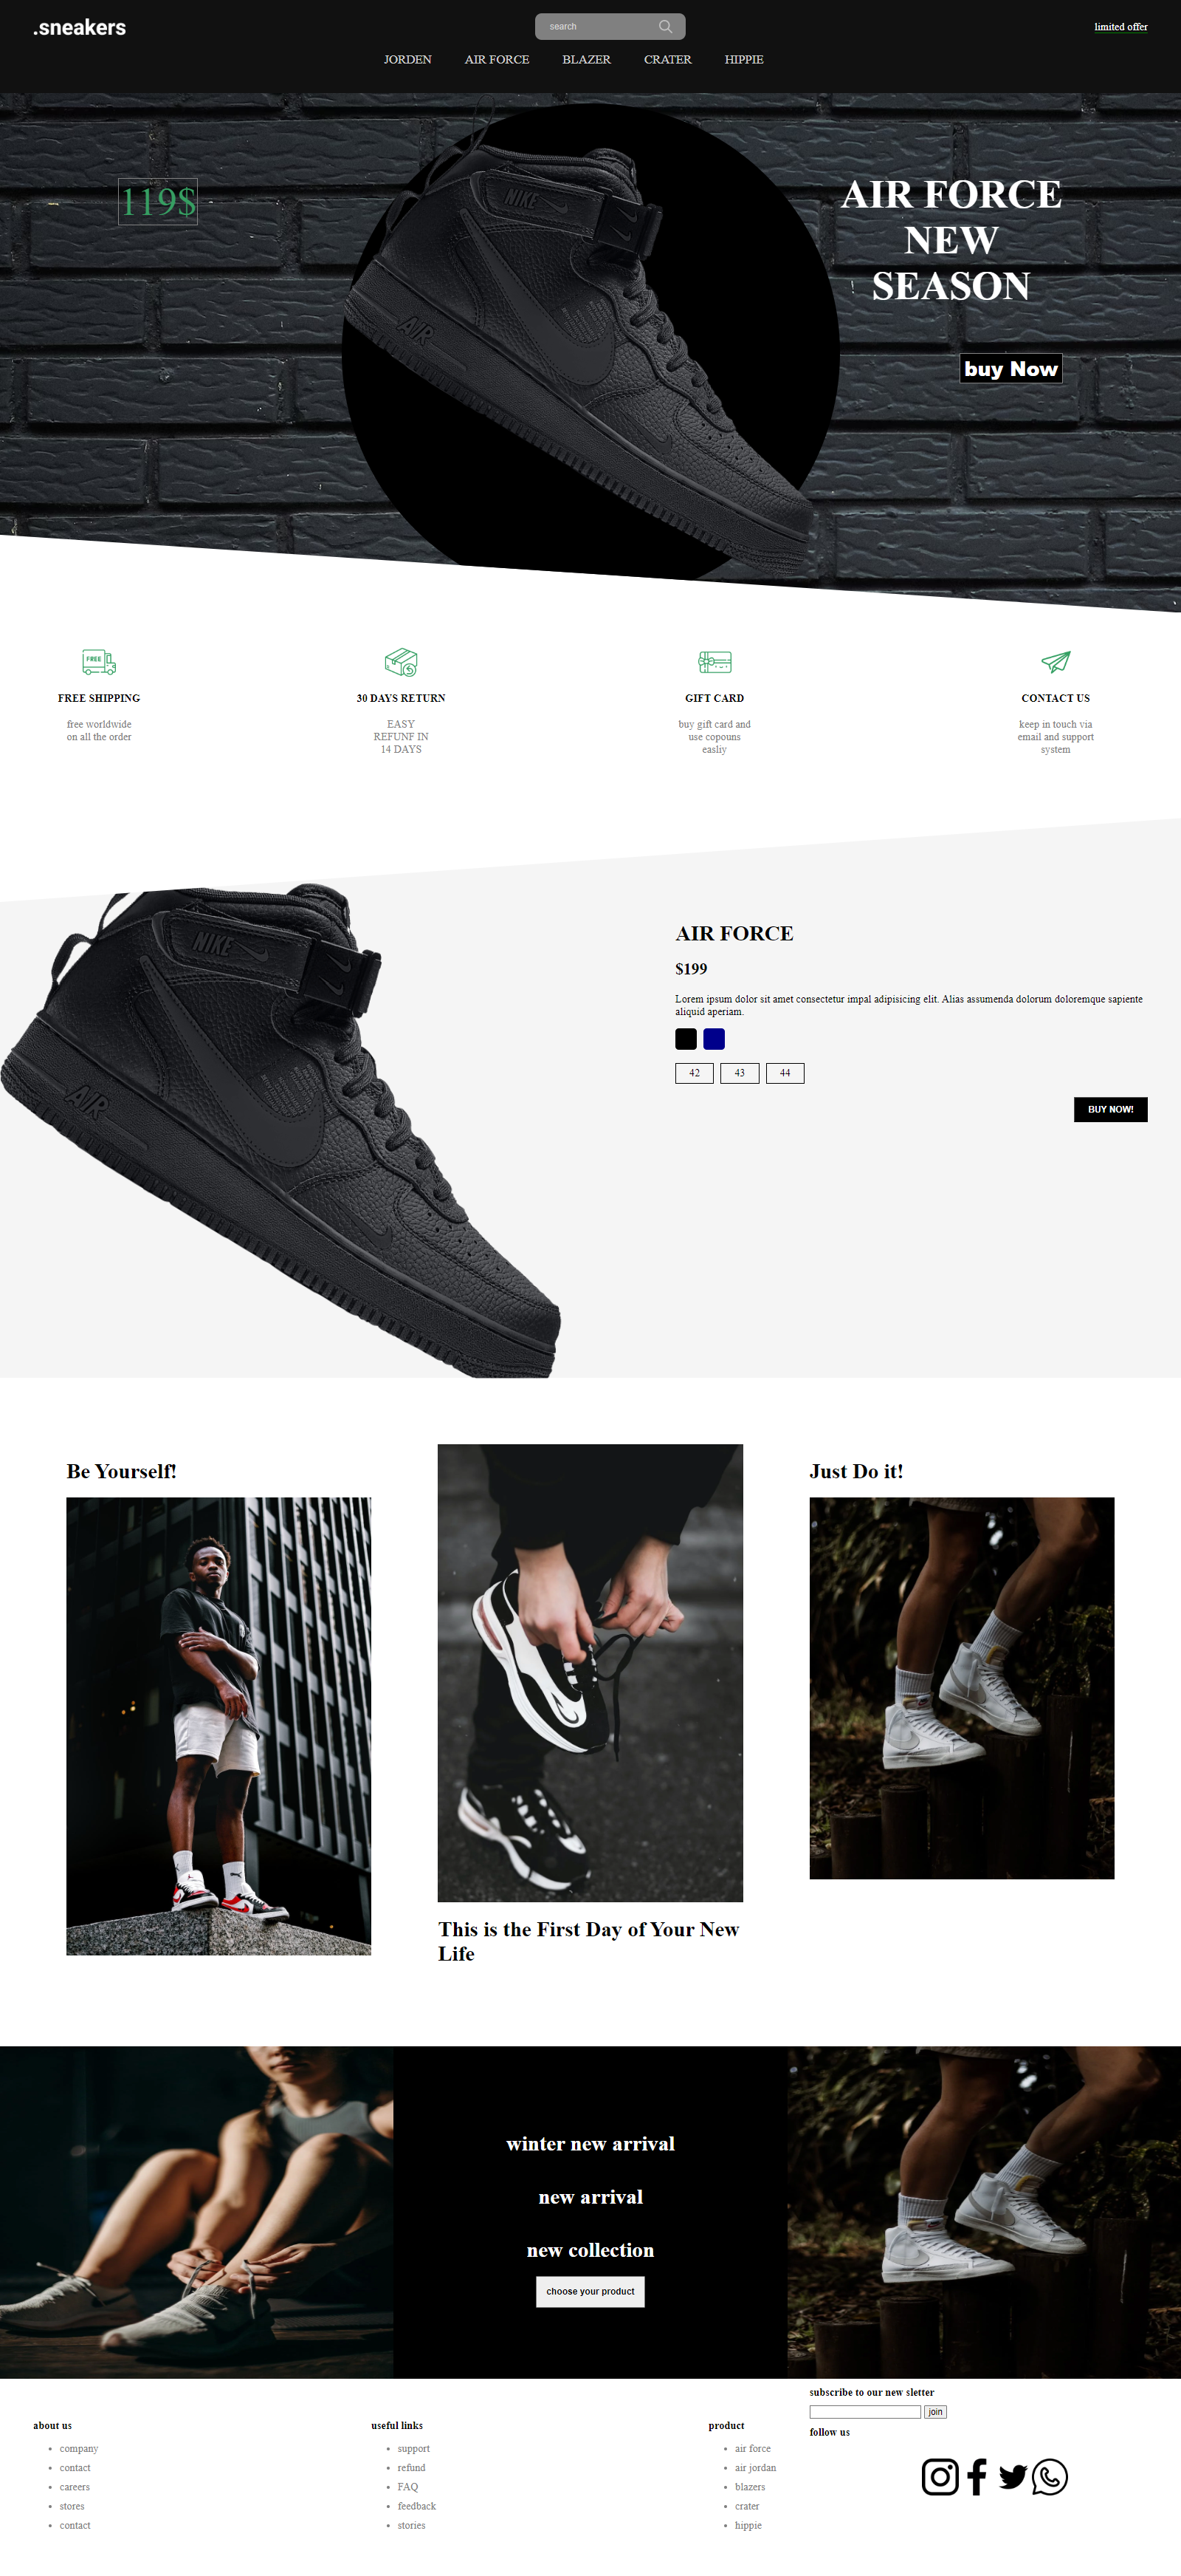Open the JORDEN menu item
This screenshot has width=1181, height=2576.
point(407,59)
